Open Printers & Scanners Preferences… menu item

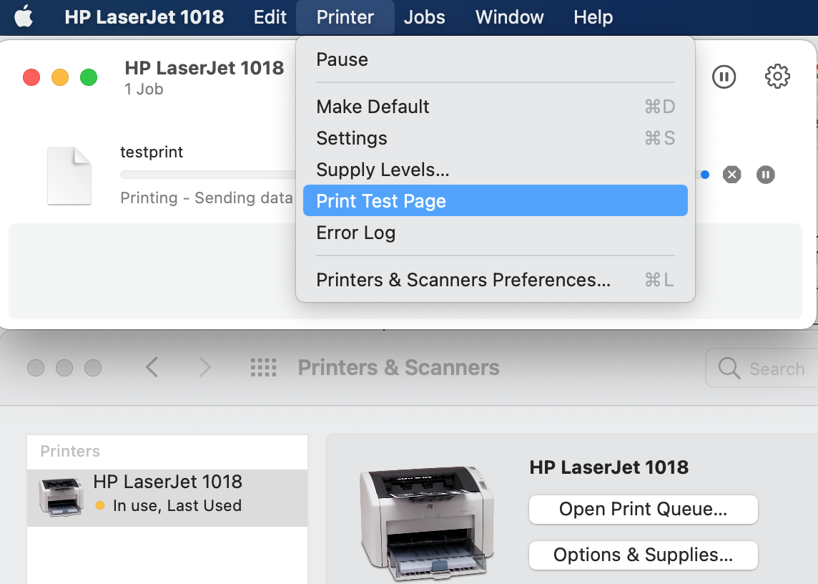tap(495, 279)
